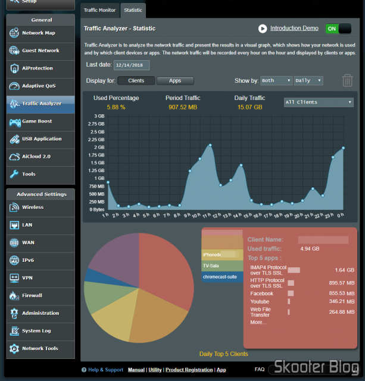Click the FAQ label in footer
The height and width of the screenshot is (381, 365).
pos(260,369)
